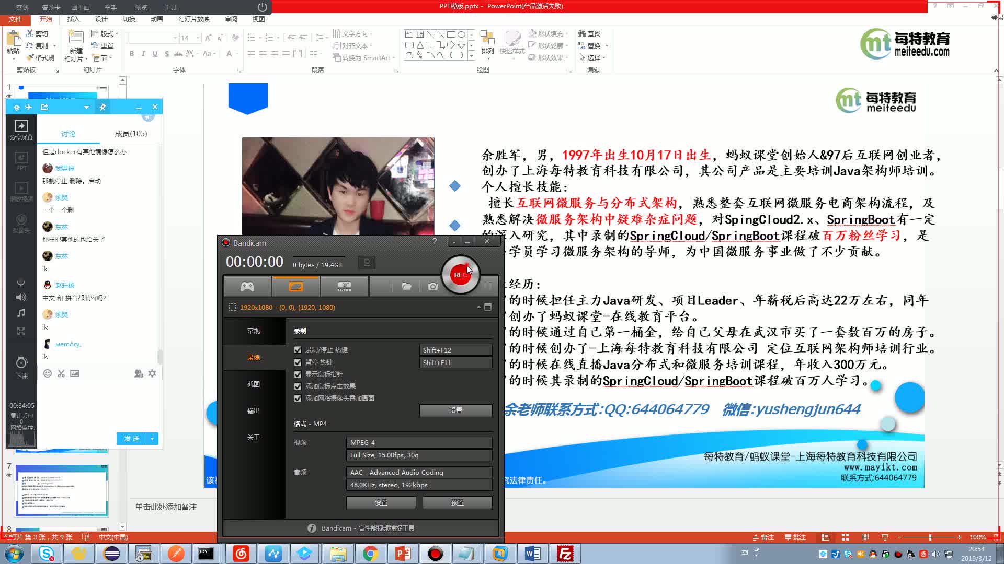Select slide 7 thumbnail in slide panel
Image resolution: width=1004 pixels, height=564 pixels.
(x=62, y=490)
